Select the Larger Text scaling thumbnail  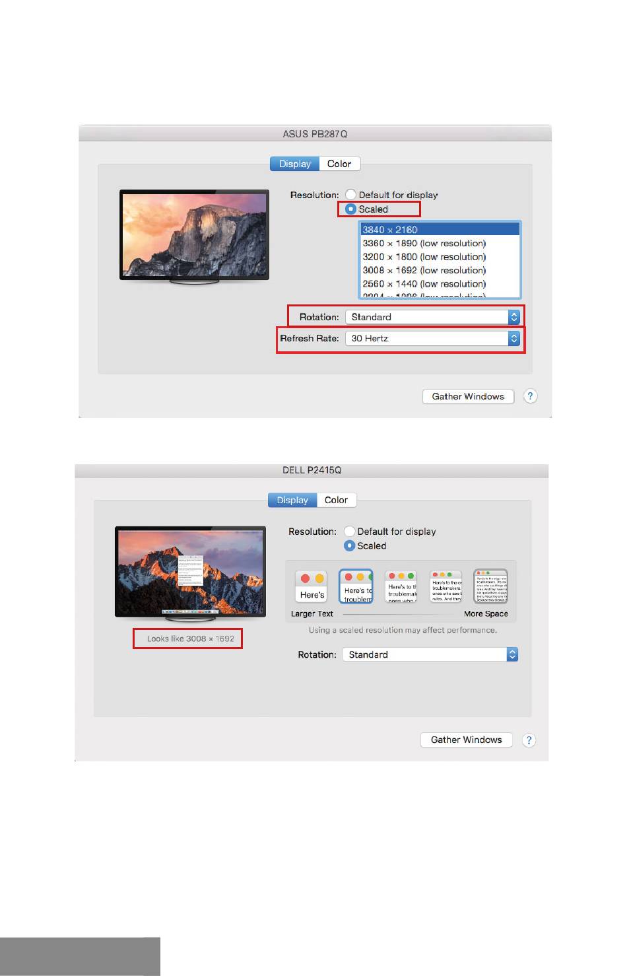(312, 586)
